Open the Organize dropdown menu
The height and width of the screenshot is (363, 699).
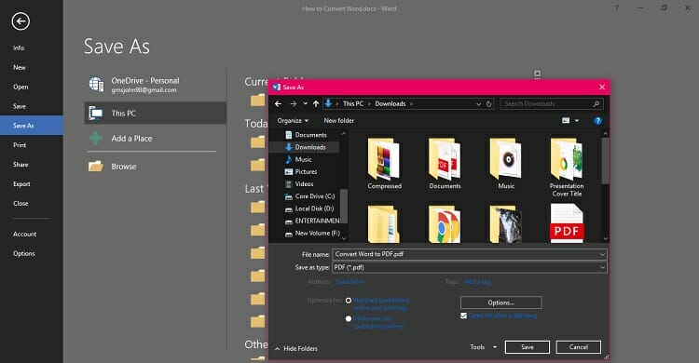tap(293, 121)
